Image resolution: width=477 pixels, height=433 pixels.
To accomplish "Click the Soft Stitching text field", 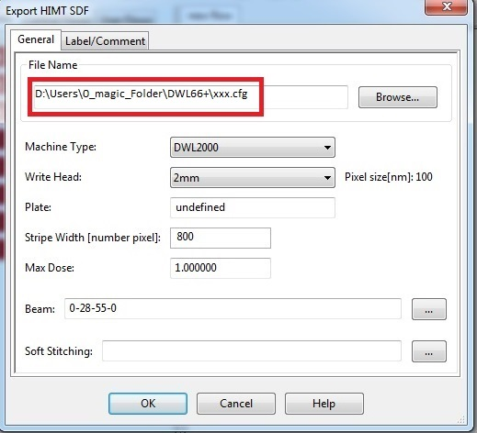I will coord(252,350).
